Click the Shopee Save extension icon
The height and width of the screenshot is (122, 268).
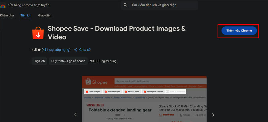click(38, 33)
